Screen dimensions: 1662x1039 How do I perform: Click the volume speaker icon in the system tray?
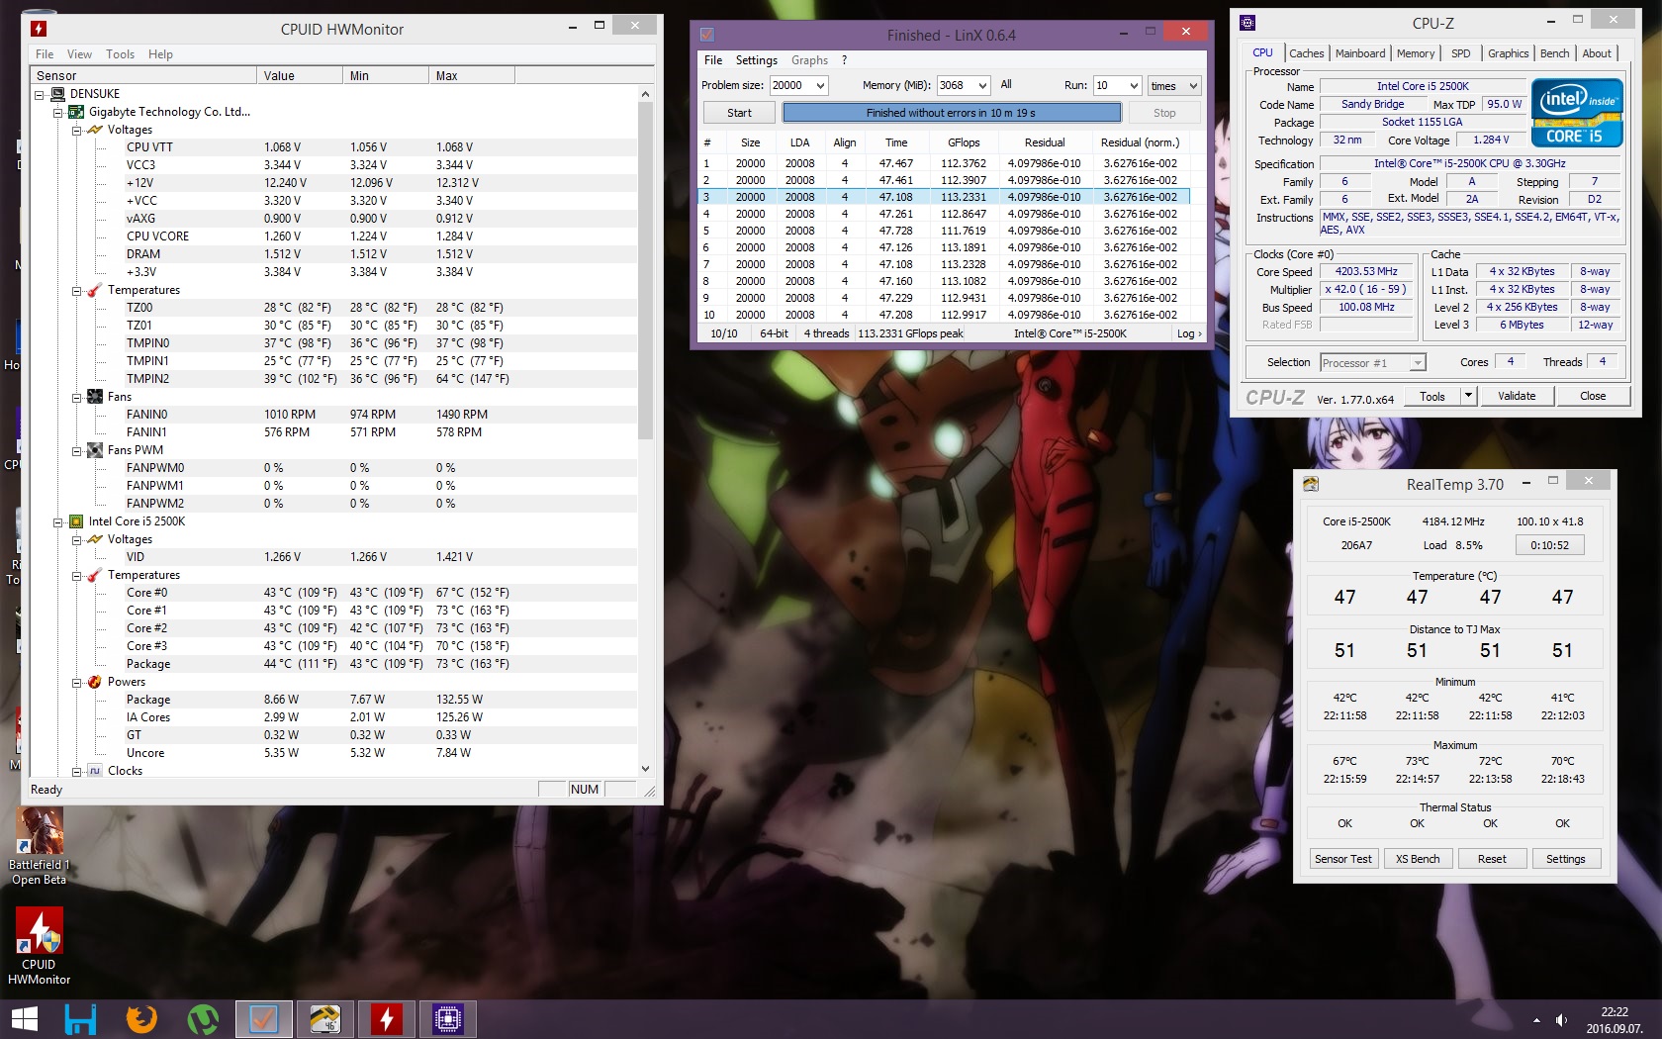(1561, 1020)
